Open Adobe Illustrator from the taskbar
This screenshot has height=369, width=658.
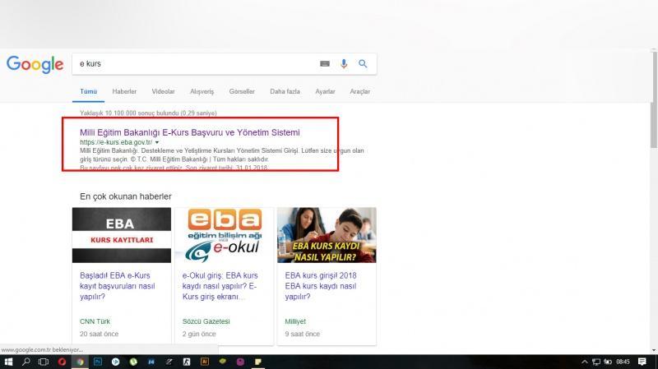pyautogui.click(x=203, y=362)
